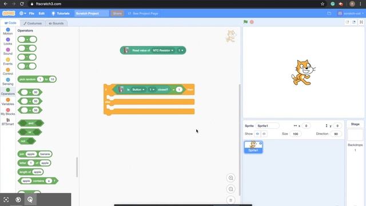Viewport: 366px width, 206px height.
Task: Click the equals value field in if block
Action: pyautogui.click(x=179, y=90)
